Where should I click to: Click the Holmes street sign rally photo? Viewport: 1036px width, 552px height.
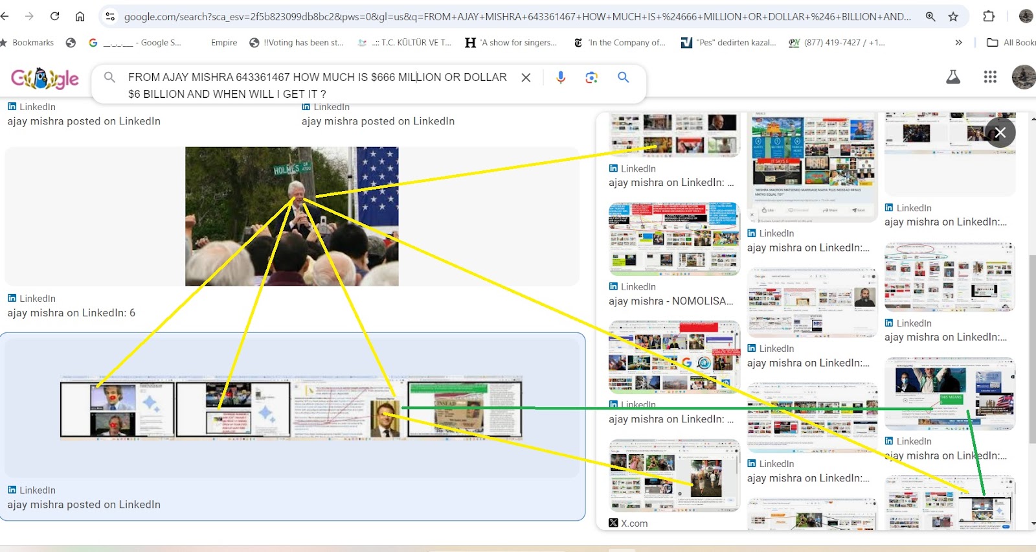[291, 216]
